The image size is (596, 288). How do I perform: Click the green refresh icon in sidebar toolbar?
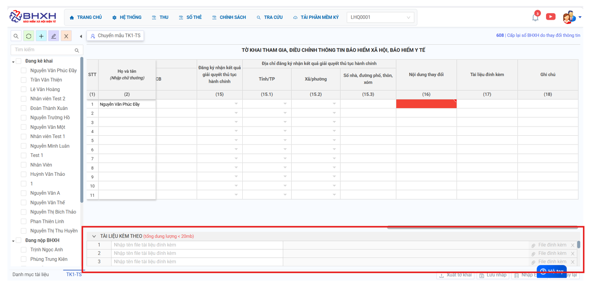tap(29, 36)
